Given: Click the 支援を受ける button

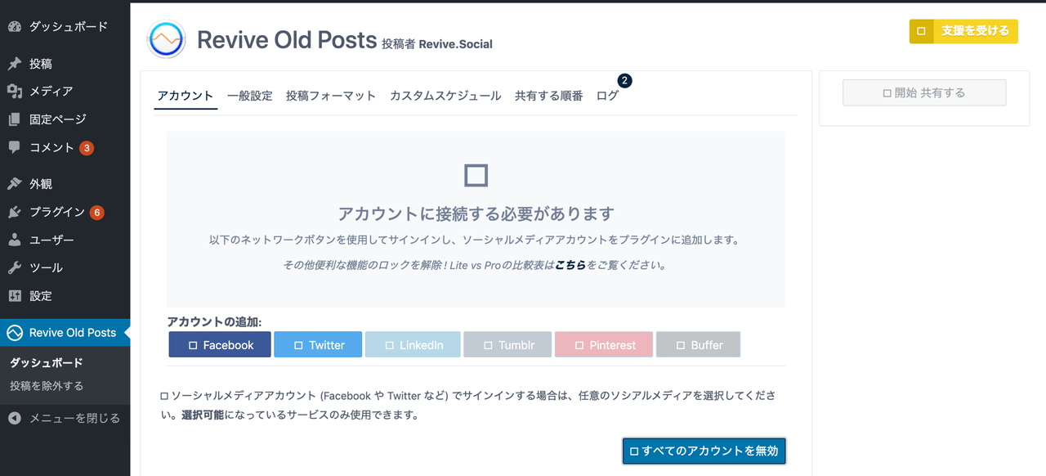Looking at the screenshot, I should (x=963, y=31).
